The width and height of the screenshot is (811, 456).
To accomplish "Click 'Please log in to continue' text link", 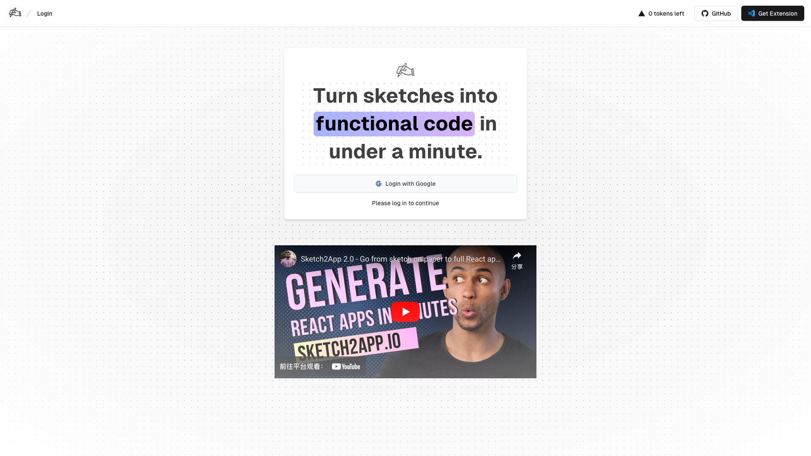I will point(405,203).
